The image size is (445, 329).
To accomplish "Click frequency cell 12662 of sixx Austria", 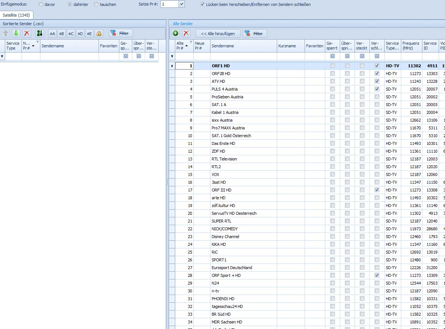I will 411,120.
